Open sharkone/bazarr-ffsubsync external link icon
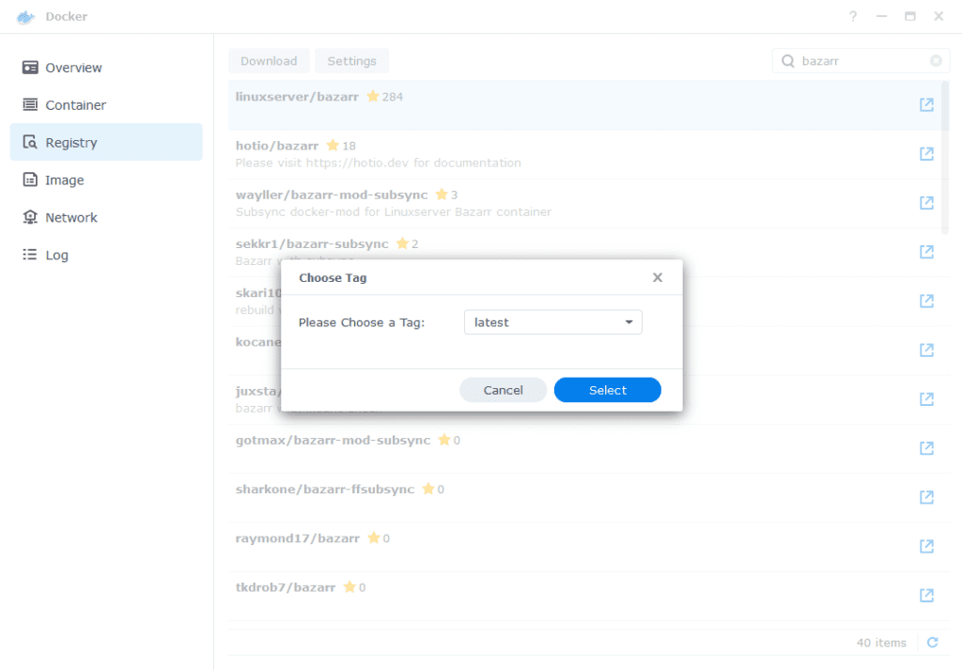 (x=926, y=498)
